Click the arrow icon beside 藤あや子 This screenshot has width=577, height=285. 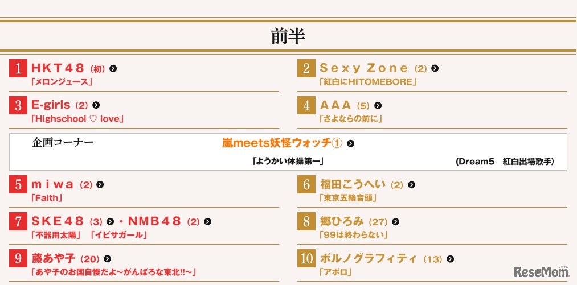click(107, 259)
